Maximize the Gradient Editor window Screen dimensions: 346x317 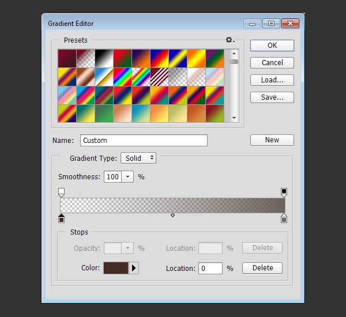(x=271, y=24)
